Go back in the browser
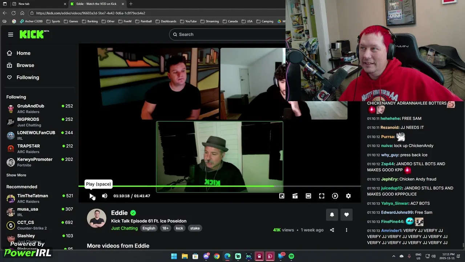The width and height of the screenshot is (465, 262). tap(5, 13)
